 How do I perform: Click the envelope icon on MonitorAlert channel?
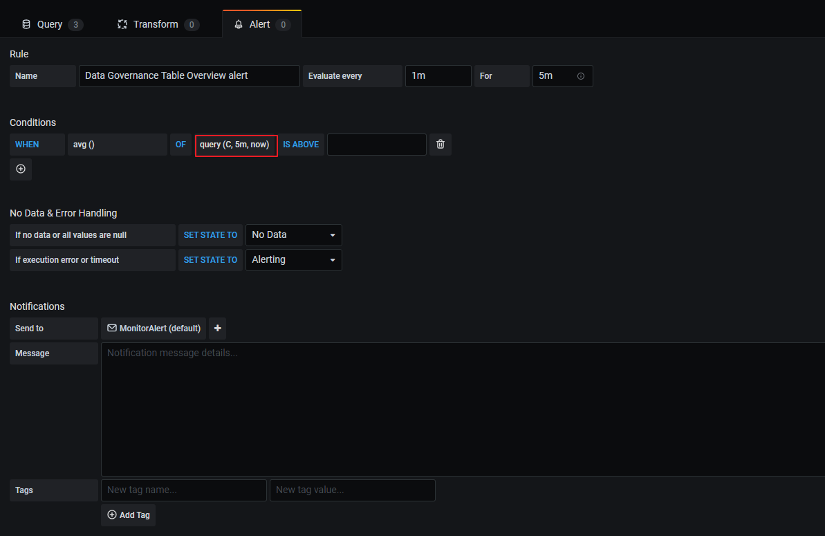(x=113, y=328)
